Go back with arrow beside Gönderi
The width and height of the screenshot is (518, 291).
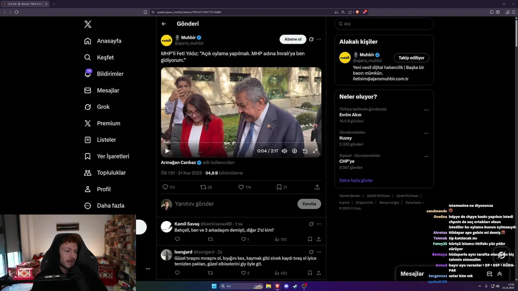(164, 24)
